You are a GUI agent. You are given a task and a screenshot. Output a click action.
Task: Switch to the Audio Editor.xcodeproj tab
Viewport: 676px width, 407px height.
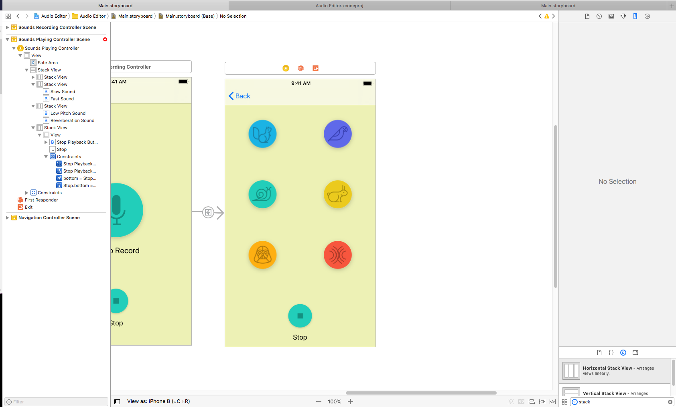339,6
